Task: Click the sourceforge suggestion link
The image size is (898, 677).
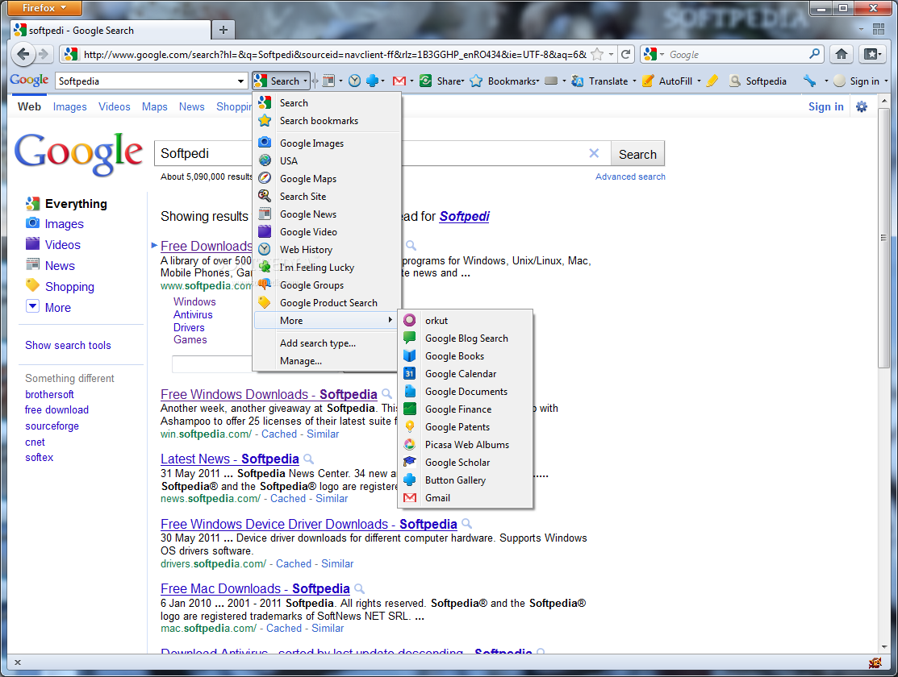Action: [52, 426]
